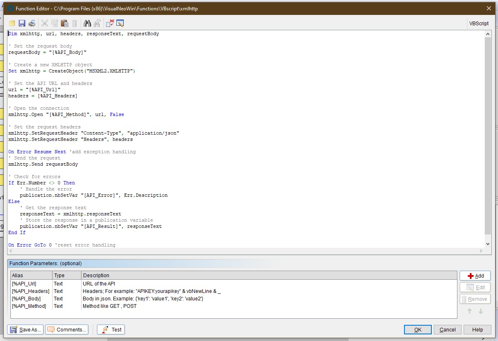Click the Edit parameter button
This screenshot has height=341, width=498.
pos(475,287)
